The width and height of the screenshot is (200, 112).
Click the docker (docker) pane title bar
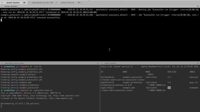point(100,6)
